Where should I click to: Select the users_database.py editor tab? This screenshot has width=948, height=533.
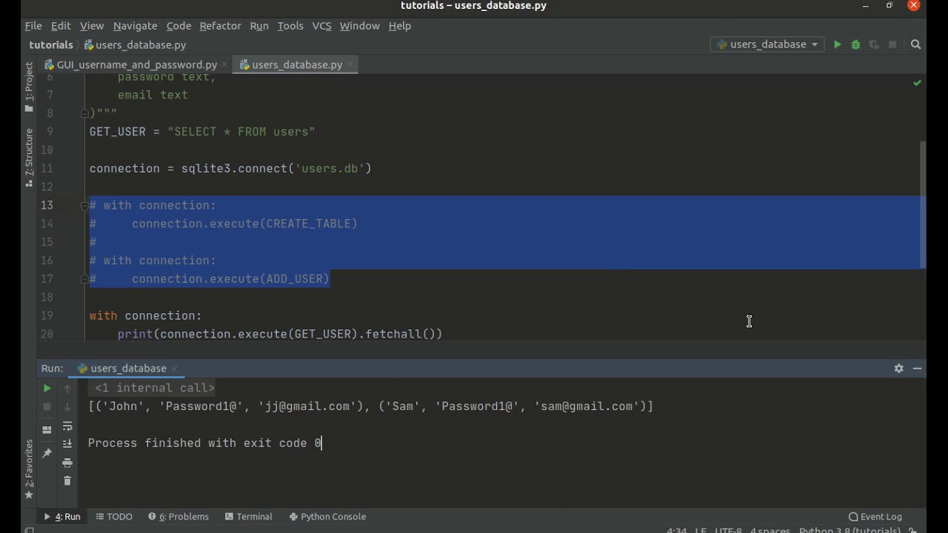[296, 65]
